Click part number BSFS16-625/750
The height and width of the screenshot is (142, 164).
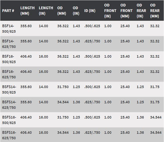pyautogui.click(x=9, y=135)
